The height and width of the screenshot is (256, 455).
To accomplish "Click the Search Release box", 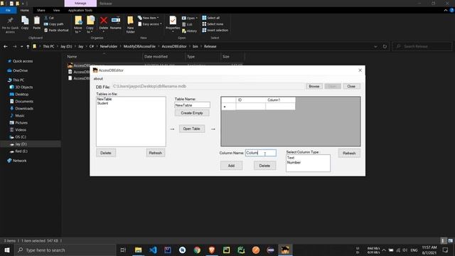I will pyautogui.click(x=422, y=46).
